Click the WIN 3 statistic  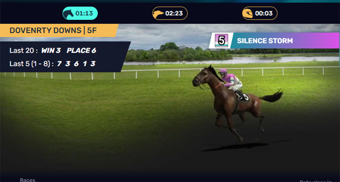(x=51, y=51)
